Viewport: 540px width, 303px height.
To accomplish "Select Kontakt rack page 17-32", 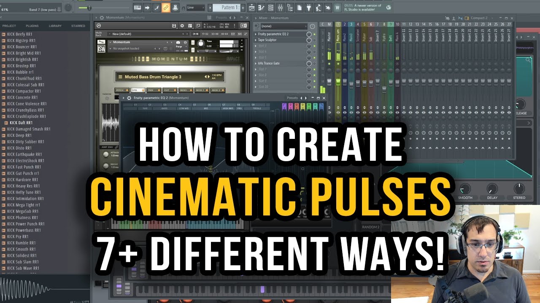I will (x=205, y=34).
